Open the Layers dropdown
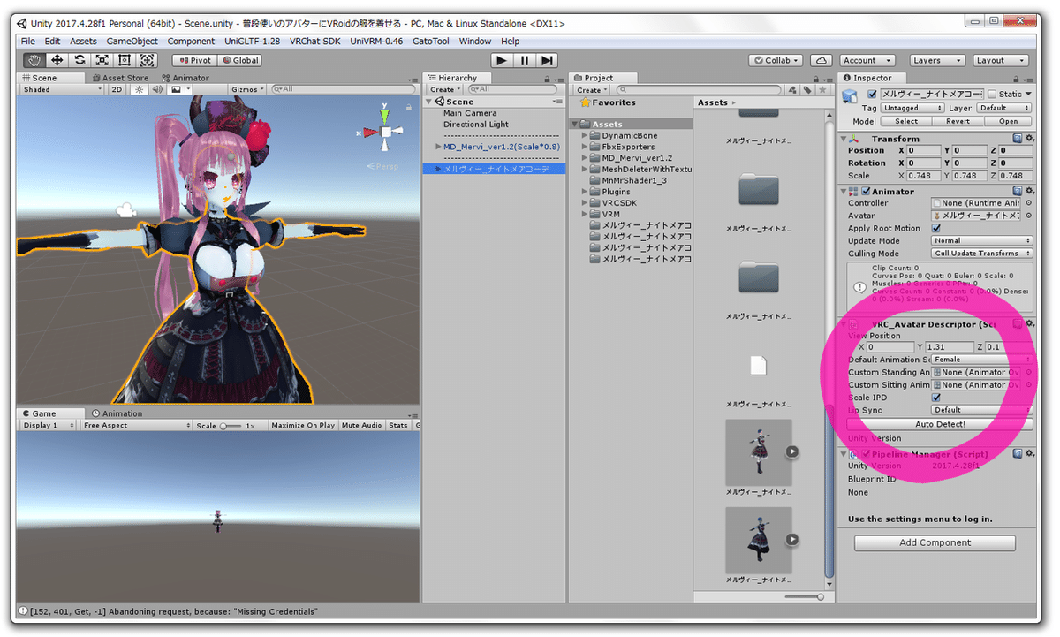Viewport: 1060px width, 637px height. click(936, 60)
